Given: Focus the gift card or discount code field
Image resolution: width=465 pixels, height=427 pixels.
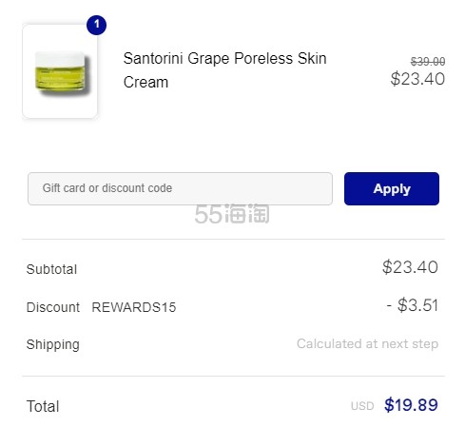Looking at the screenshot, I should [180, 188].
